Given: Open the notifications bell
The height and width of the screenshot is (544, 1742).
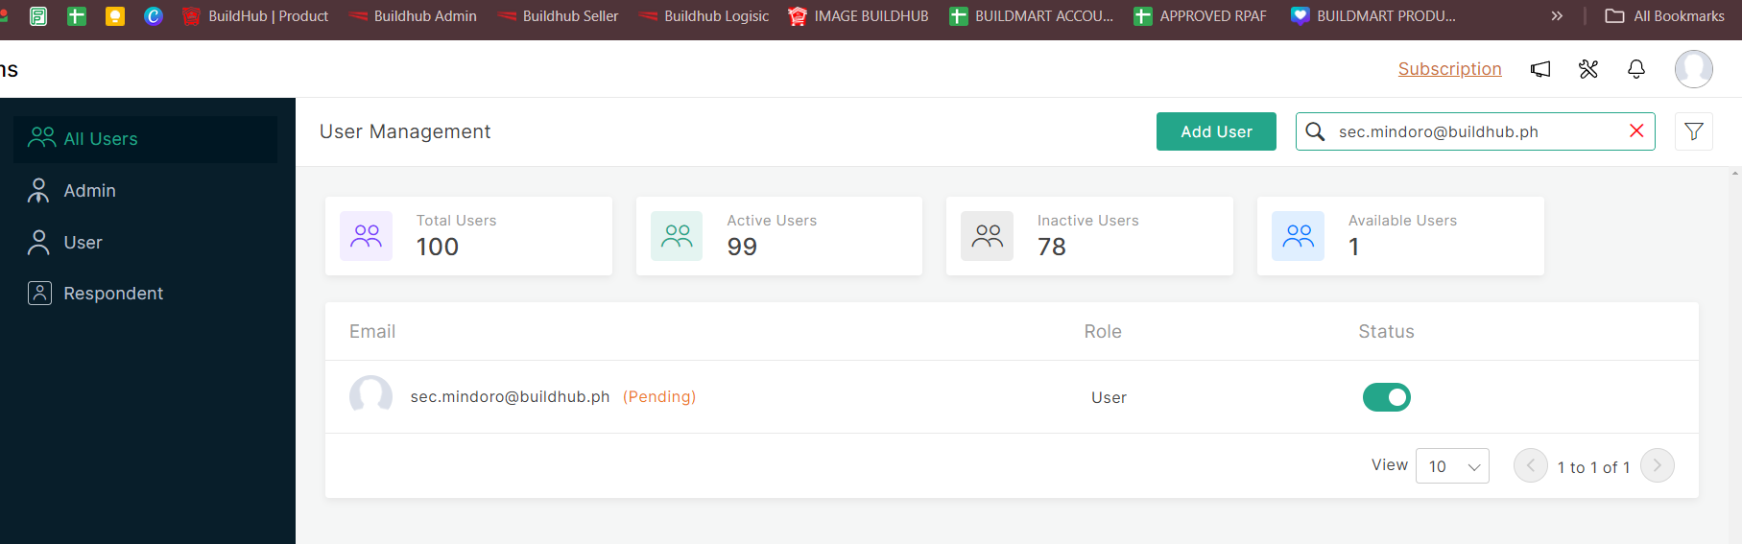Looking at the screenshot, I should [x=1636, y=69].
